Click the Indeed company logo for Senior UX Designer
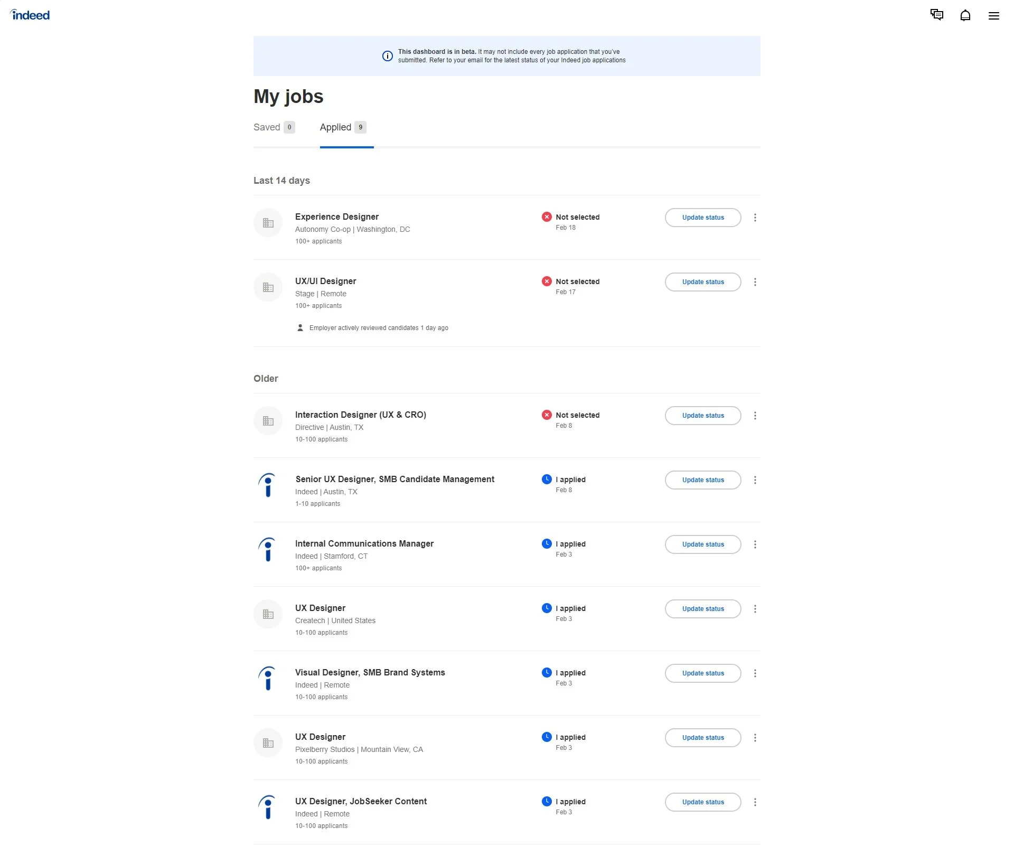The image size is (1014, 865). (268, 485)
